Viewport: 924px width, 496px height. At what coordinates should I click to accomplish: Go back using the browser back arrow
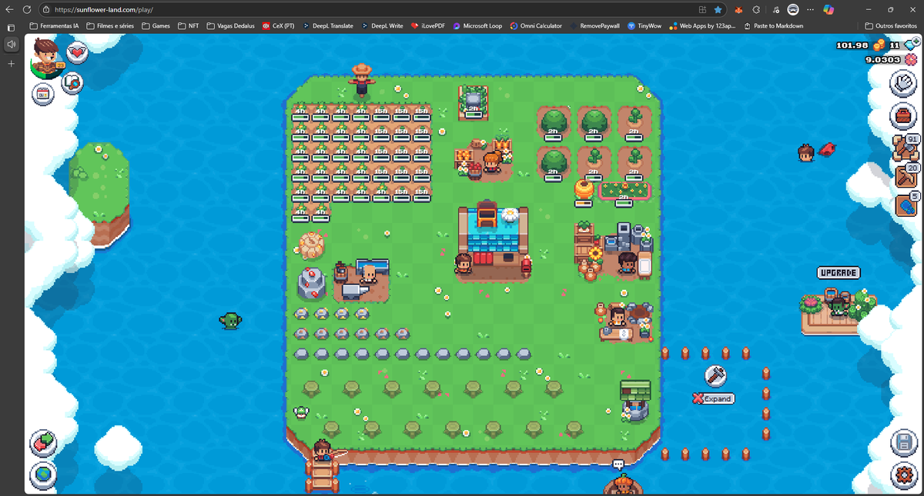9,9
